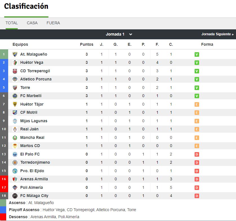Open CD Torreperogil crest icon

15,71
